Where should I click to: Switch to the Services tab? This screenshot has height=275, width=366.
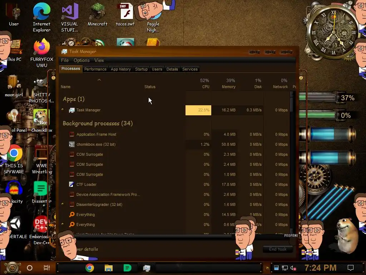tap(190, 69)
